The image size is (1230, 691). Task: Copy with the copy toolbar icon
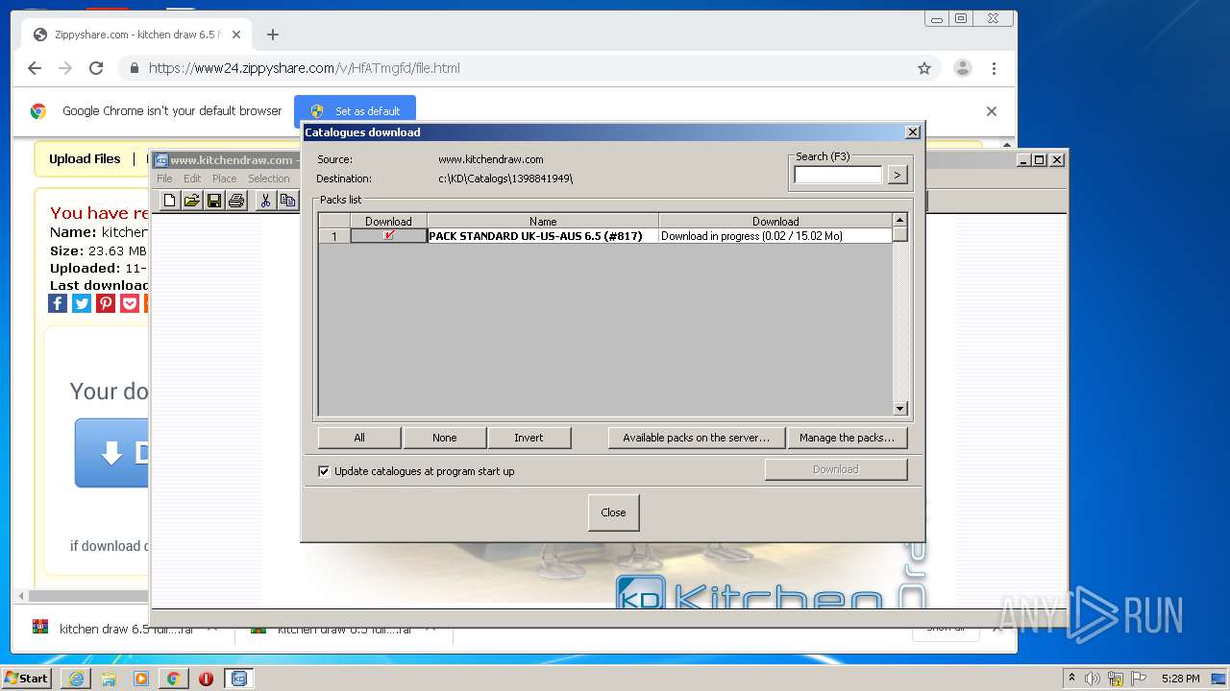[x=287, y=200]
